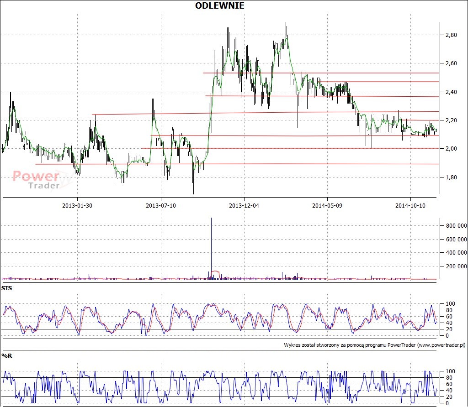Screen dimensions: 468x407
Task: Click the STS indicator heading
Action: pos(6,288)
